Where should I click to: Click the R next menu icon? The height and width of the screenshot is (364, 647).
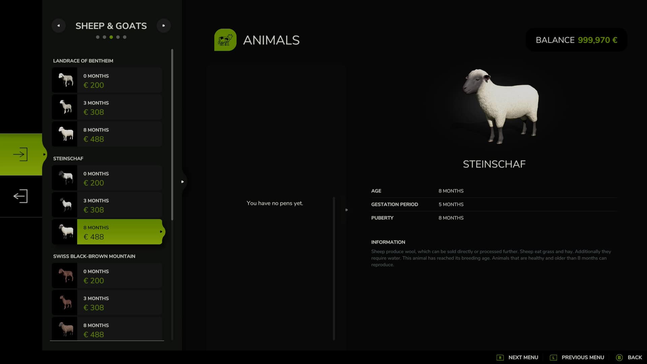[x=500, y=358]
